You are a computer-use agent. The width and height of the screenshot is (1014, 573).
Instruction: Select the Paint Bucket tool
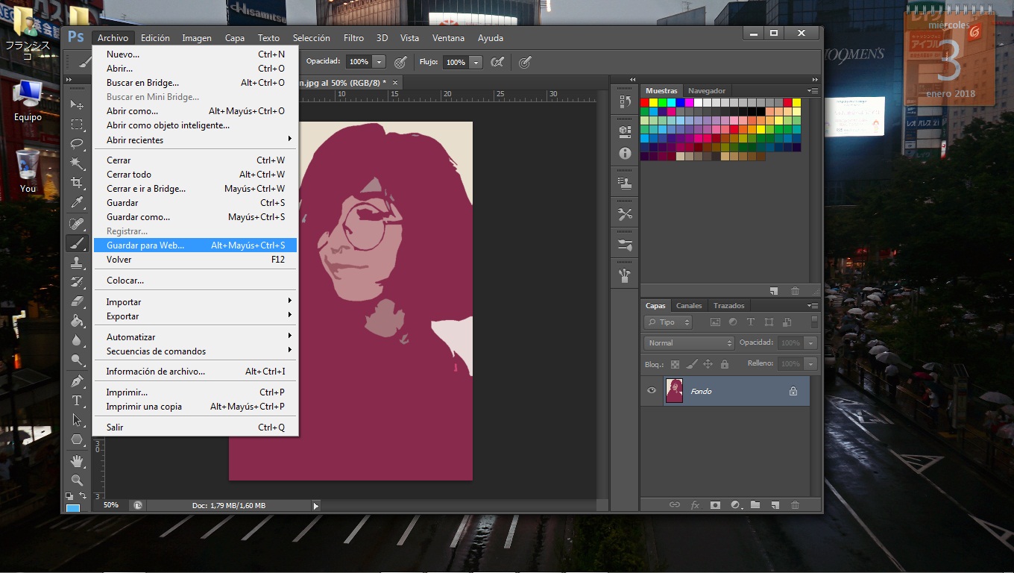pos(77,321)
